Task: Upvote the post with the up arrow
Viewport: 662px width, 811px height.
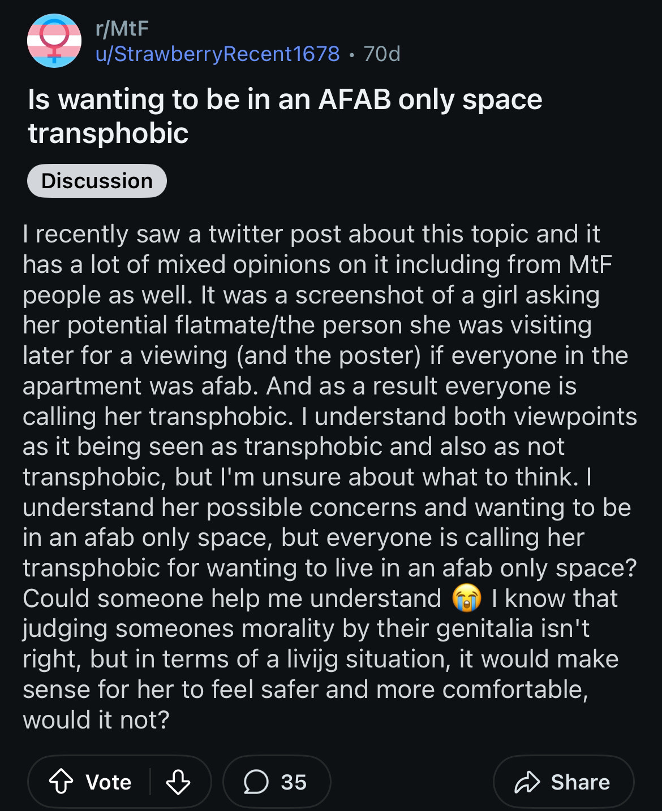Action: 61,782
